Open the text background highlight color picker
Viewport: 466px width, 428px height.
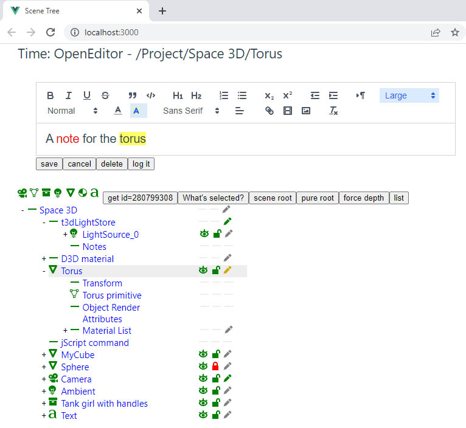coord(136,111)
